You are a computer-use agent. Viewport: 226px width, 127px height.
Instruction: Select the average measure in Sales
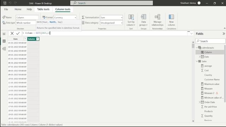point(208,66)
